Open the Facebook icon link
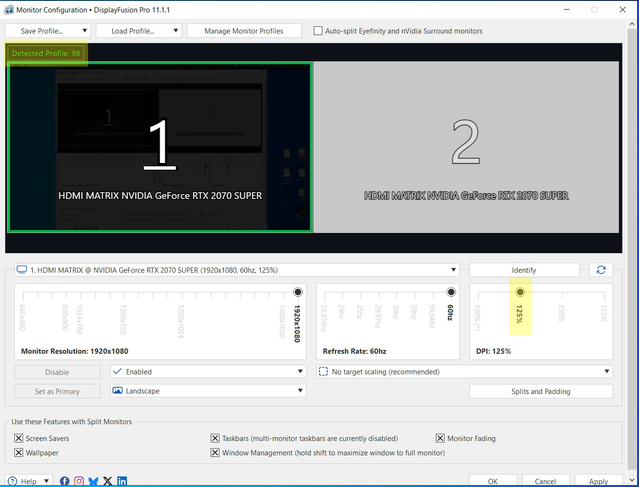This screenshot has width=639, height=487. 65,481
